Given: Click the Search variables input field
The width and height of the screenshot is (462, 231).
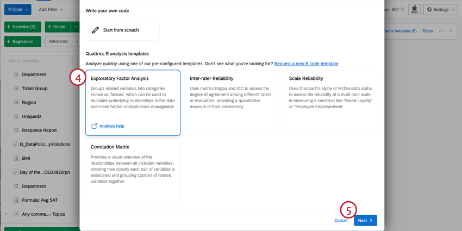Looking at the screenshot, I should coord(37,61).
